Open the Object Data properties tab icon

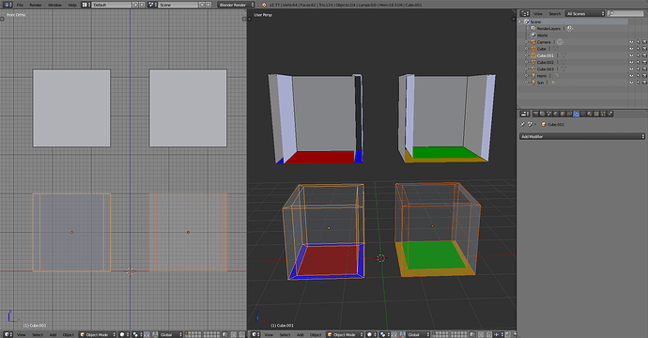coord(583,114)
